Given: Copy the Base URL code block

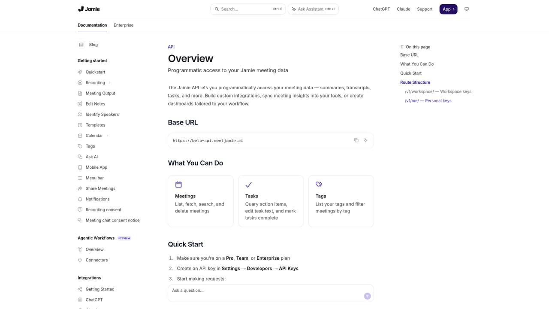Looking at the screenshot, I should (x=356, y=140).
